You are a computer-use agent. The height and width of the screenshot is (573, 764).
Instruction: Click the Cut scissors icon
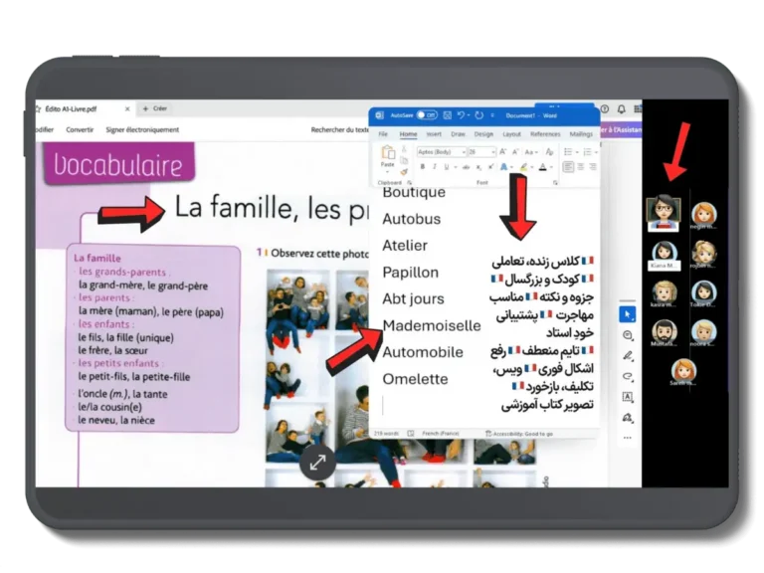(404, 149)
